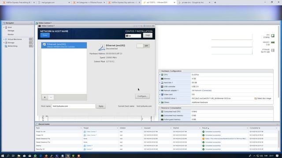282x158 pixels.
Task: Click Video Centos 7 target in Power On VM row
Action: (92, 132)
